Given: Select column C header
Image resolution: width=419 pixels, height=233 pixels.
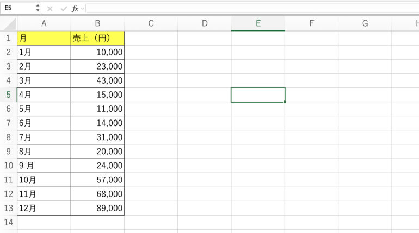Looking at the screenshot, I should pyautogui.click(x=151, y=23).
